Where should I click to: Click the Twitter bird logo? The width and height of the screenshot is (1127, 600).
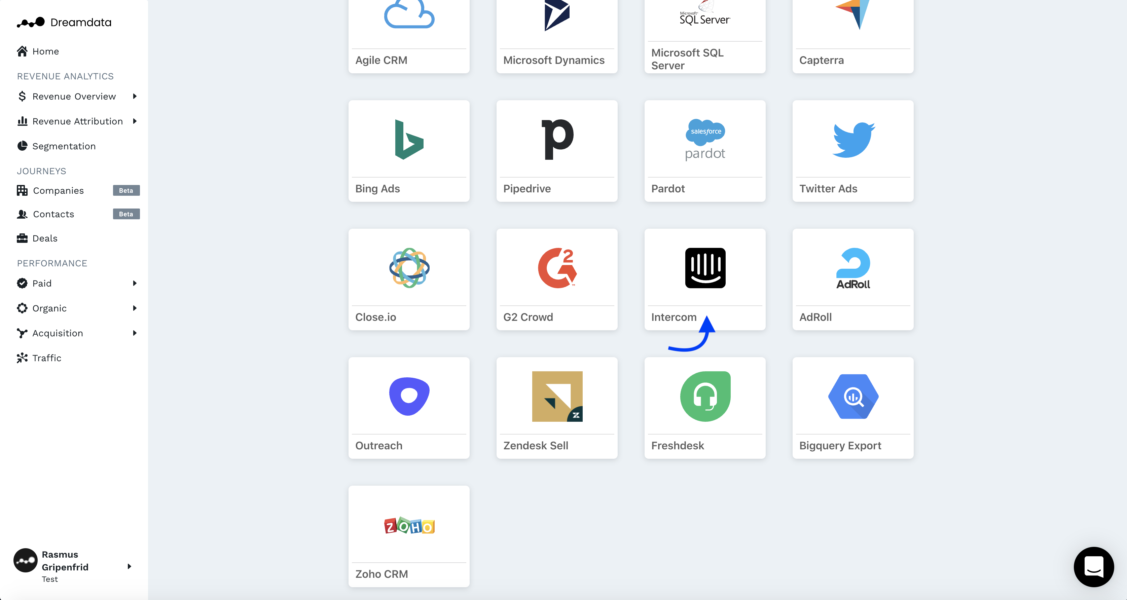click(853, 140)
